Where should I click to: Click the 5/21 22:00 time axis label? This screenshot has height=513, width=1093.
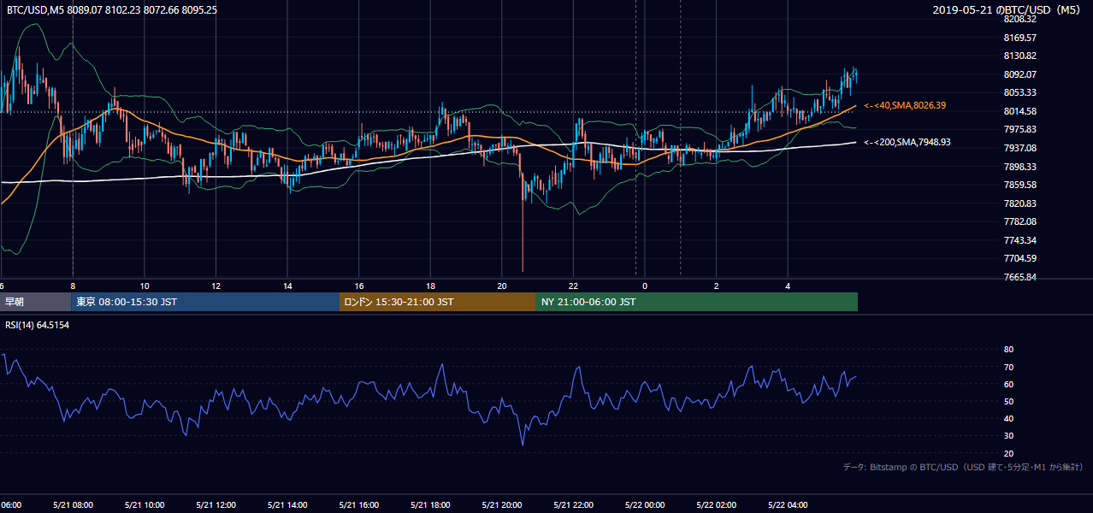[x=574, y=505]
